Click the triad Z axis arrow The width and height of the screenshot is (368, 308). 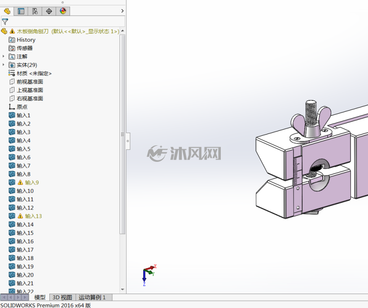(x=144, y=277)
